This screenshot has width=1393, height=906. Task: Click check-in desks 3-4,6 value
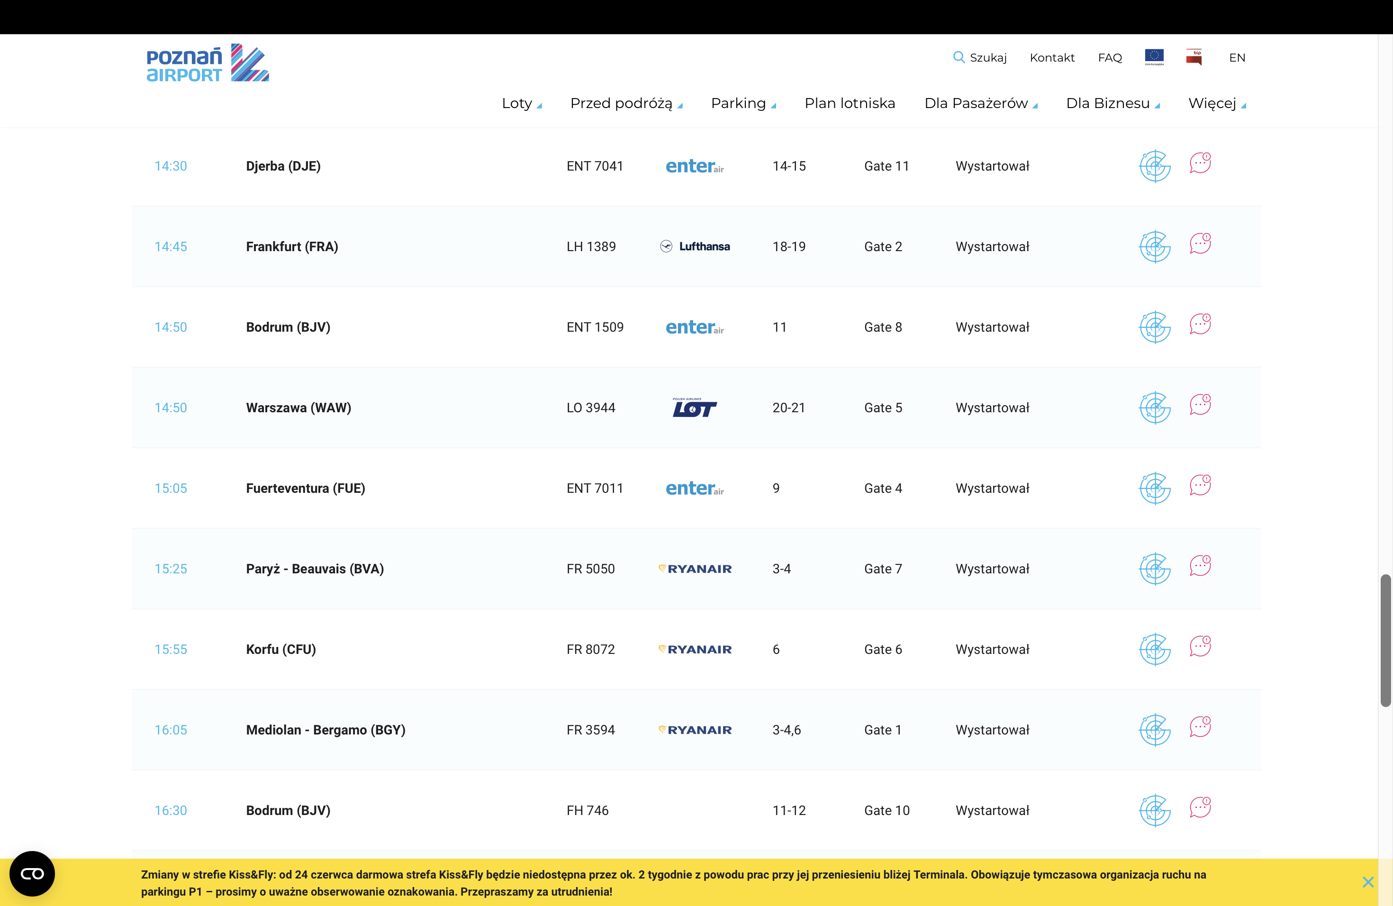pyautogui.click(x=787, y=730)
